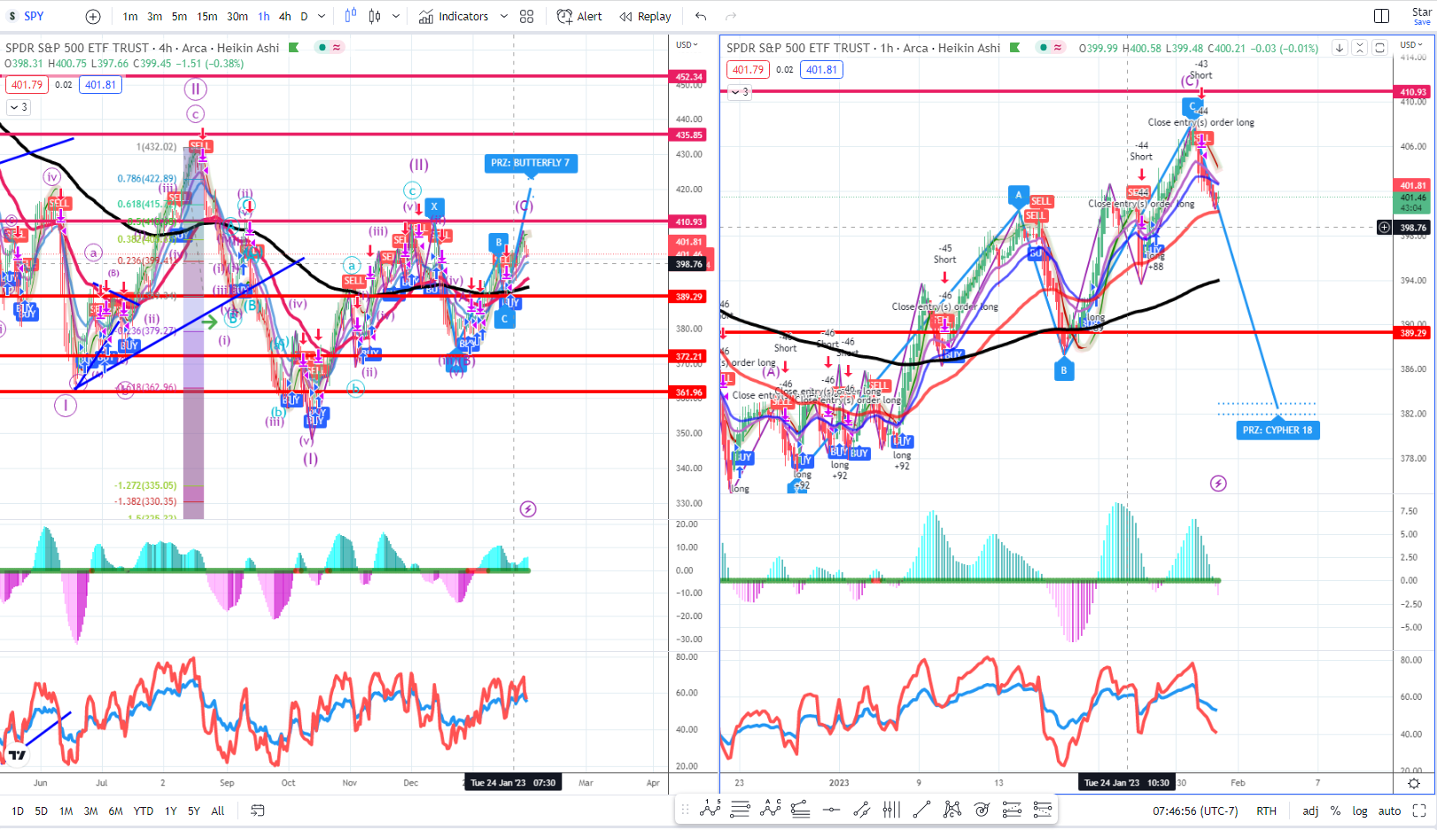Select the black candlestick chart type icon
The image size is (1437, 830).
[375, 16]
